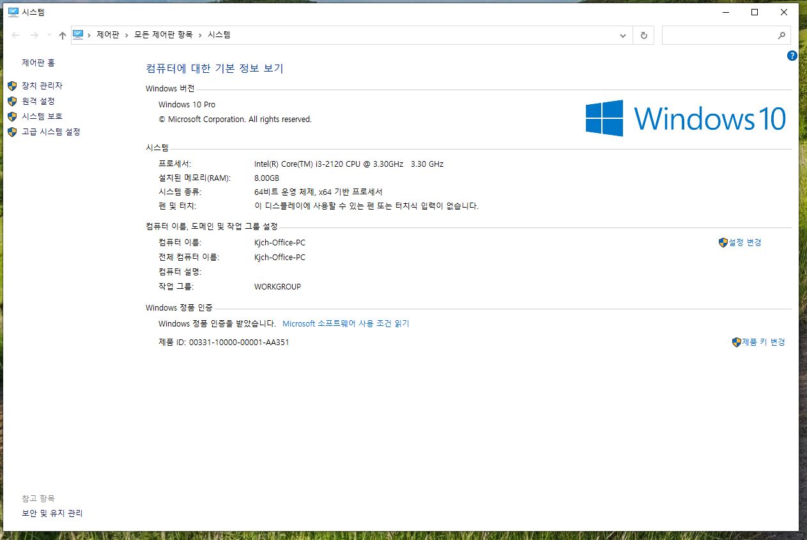Expand the chevron after 모든 제어판 항목
This screenshot has width=807, height=540.
coord(201,35)
